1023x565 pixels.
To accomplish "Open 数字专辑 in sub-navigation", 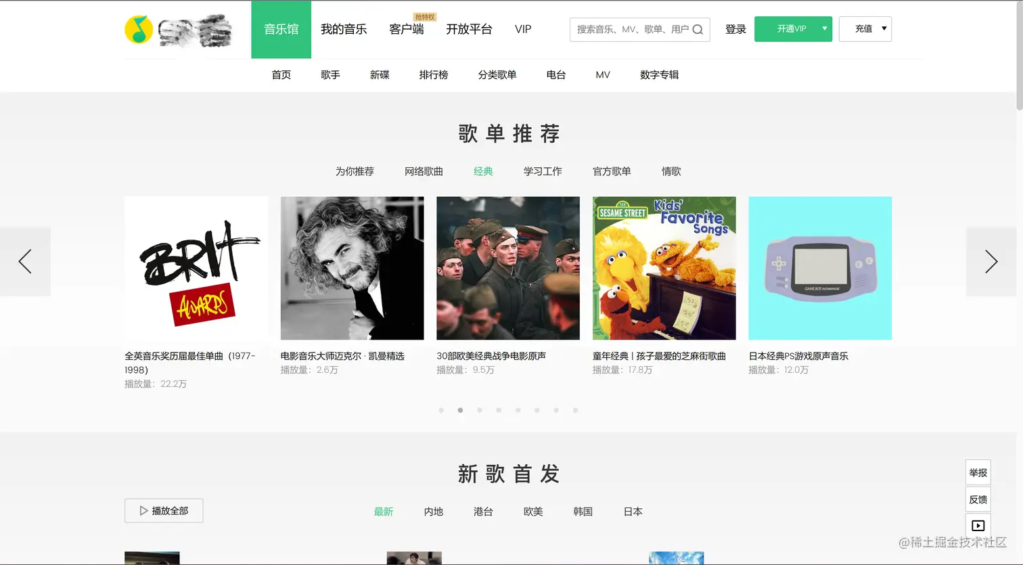I will (659, 75).
